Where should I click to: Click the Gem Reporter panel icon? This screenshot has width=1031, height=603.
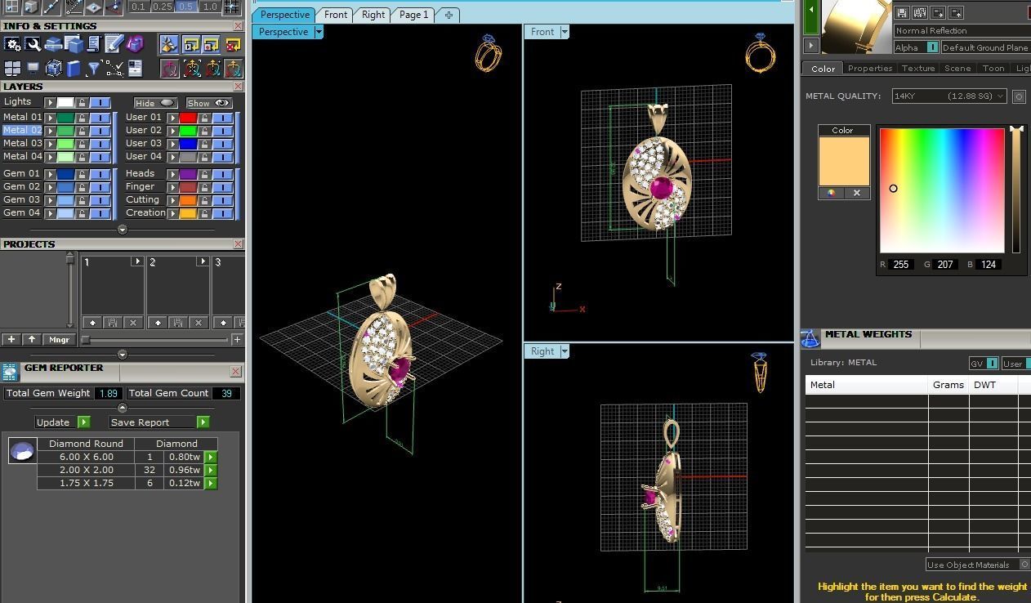(10, 372)
